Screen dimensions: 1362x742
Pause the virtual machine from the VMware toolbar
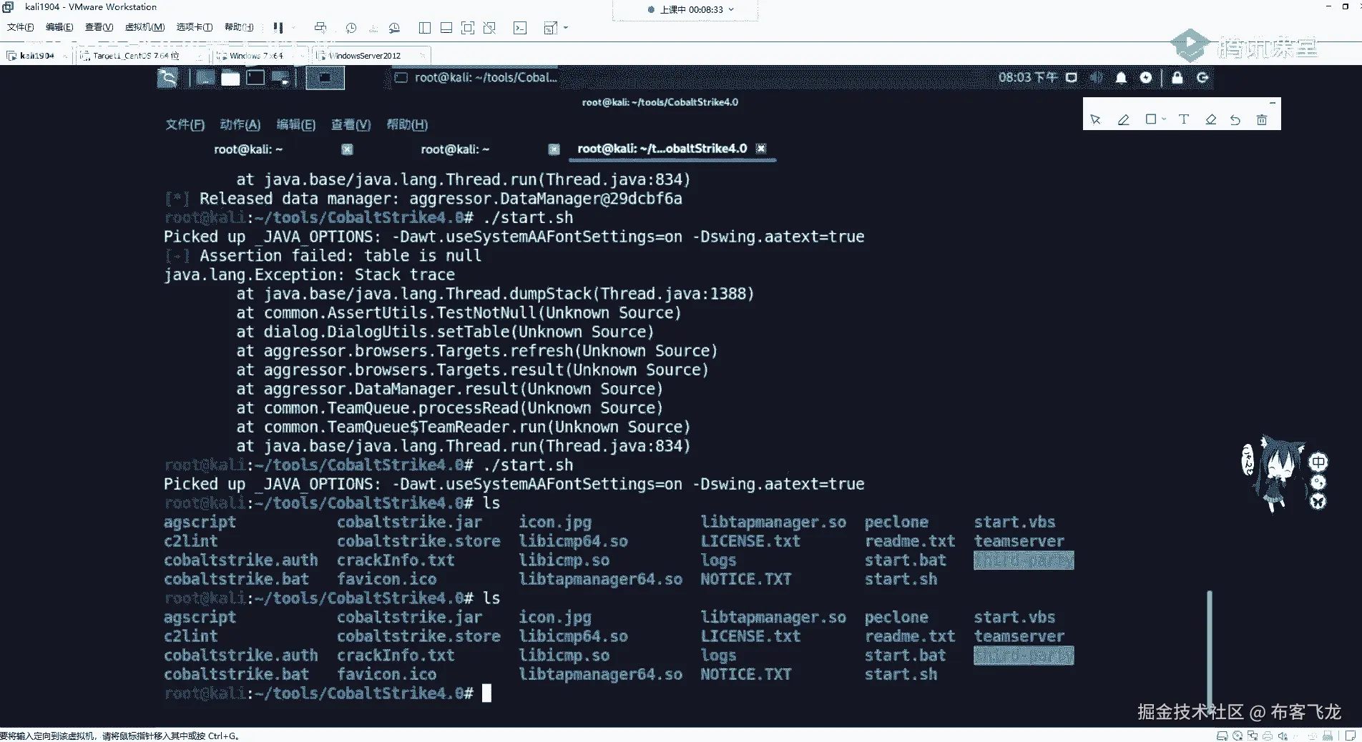click(278, 28)
